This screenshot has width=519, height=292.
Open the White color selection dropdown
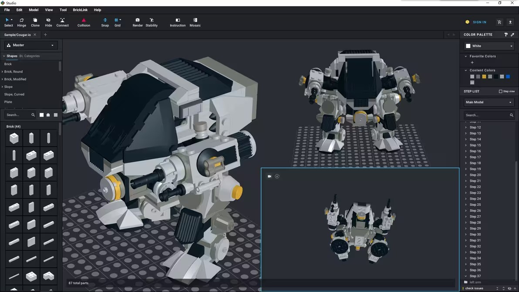coord(489,46)
